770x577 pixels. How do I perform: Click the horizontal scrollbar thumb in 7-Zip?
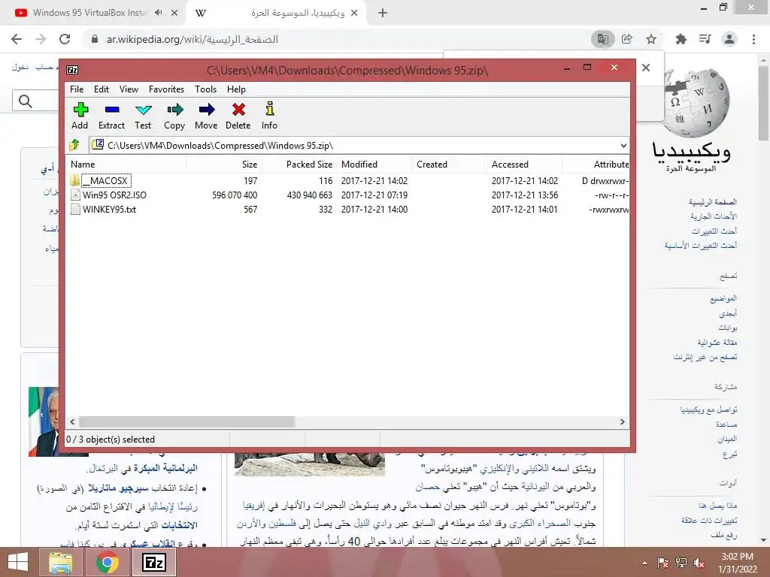tap(186, 422)
